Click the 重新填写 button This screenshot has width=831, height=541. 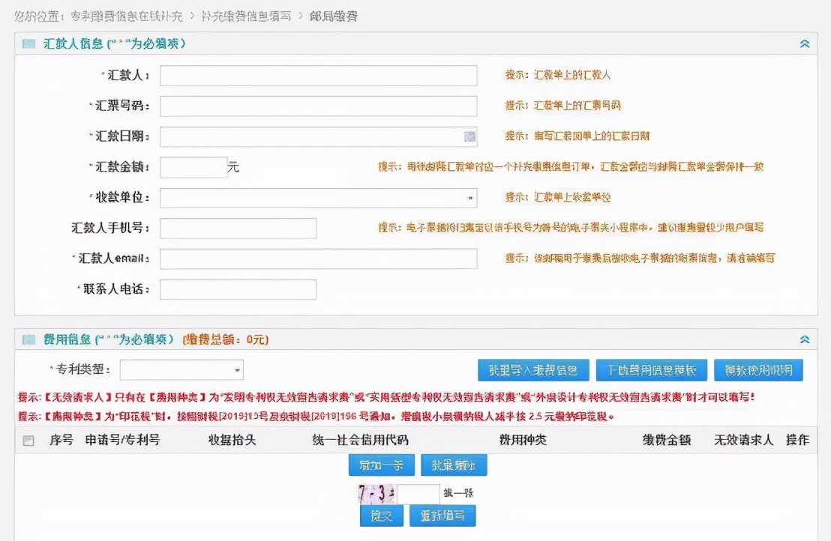coord(442,516)
